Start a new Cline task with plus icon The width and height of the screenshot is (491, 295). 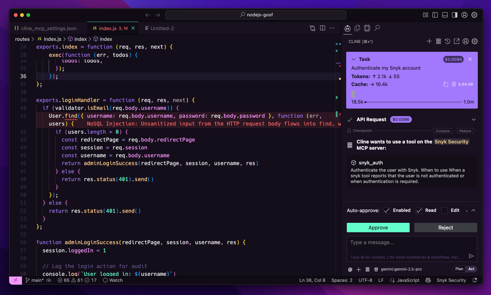click(429, 41)
